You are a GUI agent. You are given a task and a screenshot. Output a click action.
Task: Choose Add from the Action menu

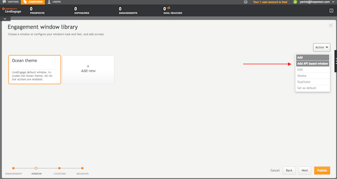pyautogui.click(x=312, y=57)
